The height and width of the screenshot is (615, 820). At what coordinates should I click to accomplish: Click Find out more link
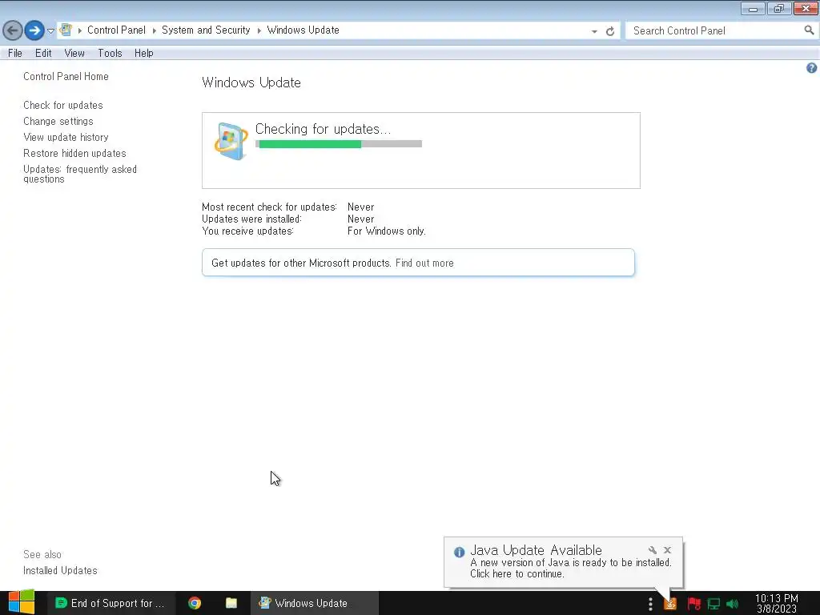pos(424,263)
